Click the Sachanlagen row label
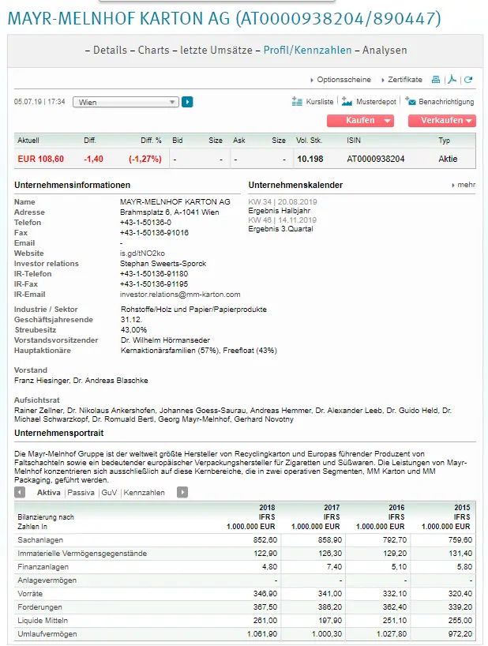488x646 pixels. coord(40,540)
